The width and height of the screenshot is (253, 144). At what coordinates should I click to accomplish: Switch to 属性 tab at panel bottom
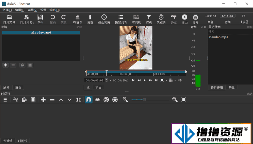pyautogui.click(x=18, y=87)
